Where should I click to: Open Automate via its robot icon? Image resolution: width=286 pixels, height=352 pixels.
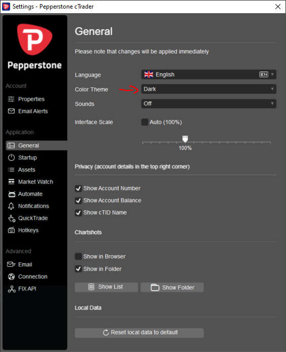tap(12, 194)
